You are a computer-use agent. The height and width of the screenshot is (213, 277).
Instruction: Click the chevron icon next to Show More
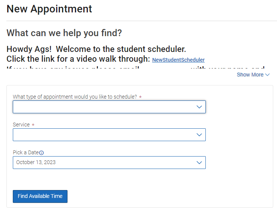pyautogui.click(x=268, y=75)
